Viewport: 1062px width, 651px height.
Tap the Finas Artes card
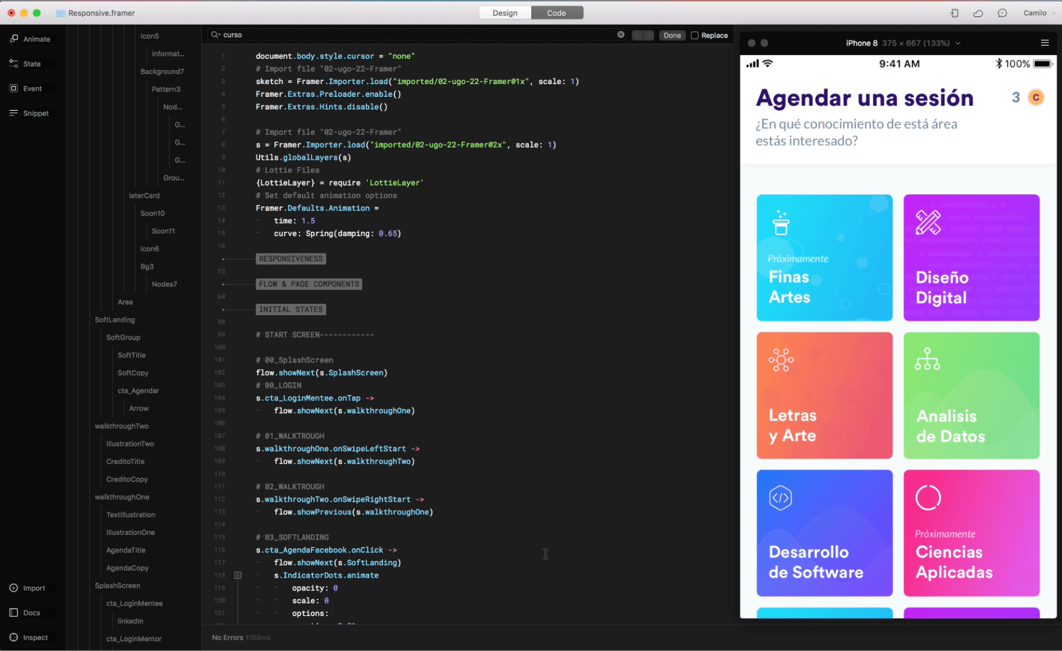824,258
